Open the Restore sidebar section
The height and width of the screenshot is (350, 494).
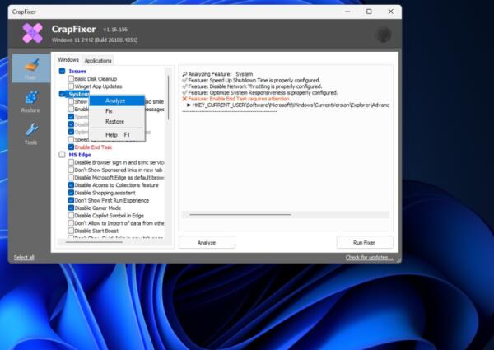30,101
